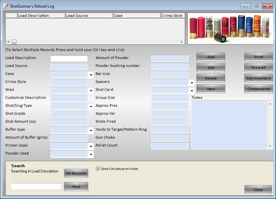This screenshot has width=276, height=199.
Task: Focus the Load Description input field
Action: point(69,58)
